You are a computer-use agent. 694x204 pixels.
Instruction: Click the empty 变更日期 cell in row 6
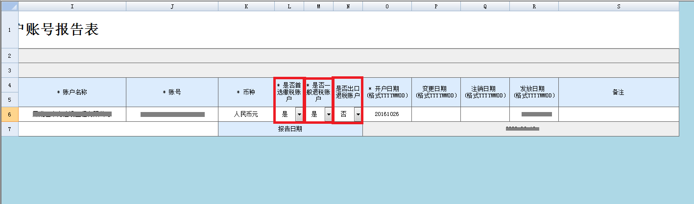tap(436, 114)
